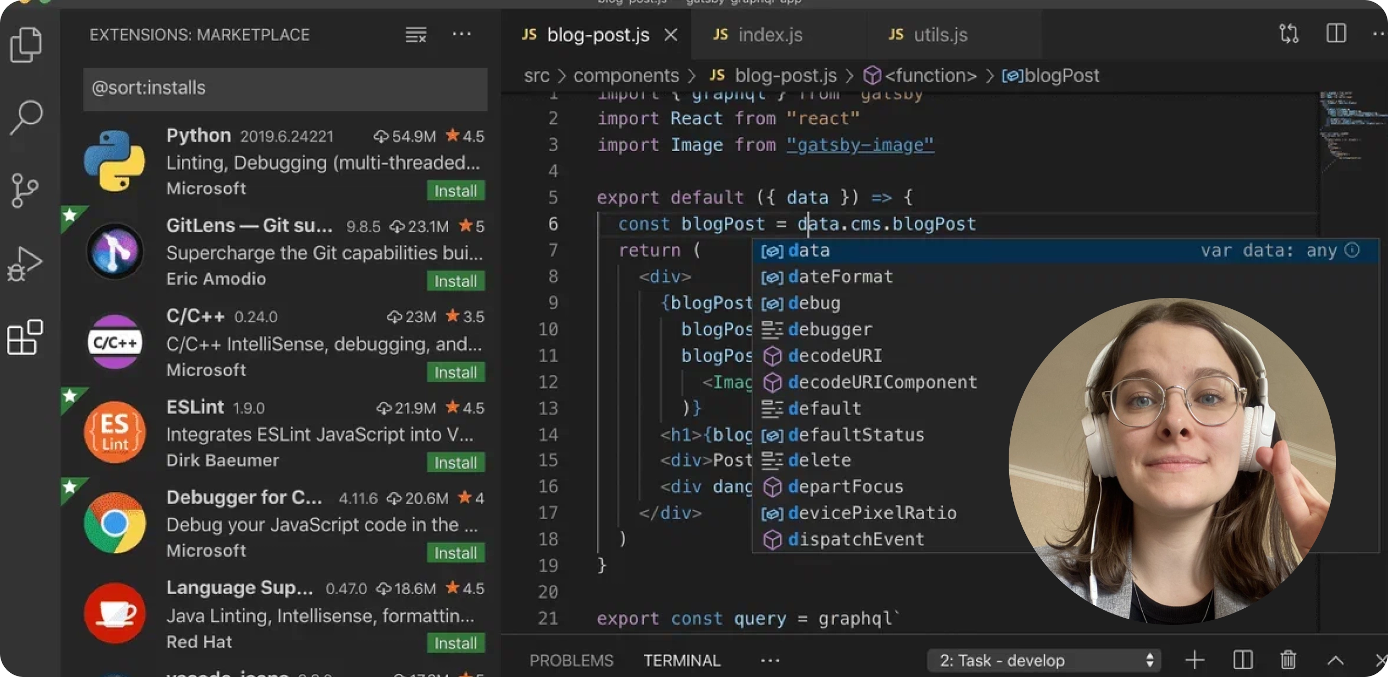This screenshot has height=677, width=1388.
Task: Clear extensions search results icon
Action: pyautogui.click(x=415, y=34)
